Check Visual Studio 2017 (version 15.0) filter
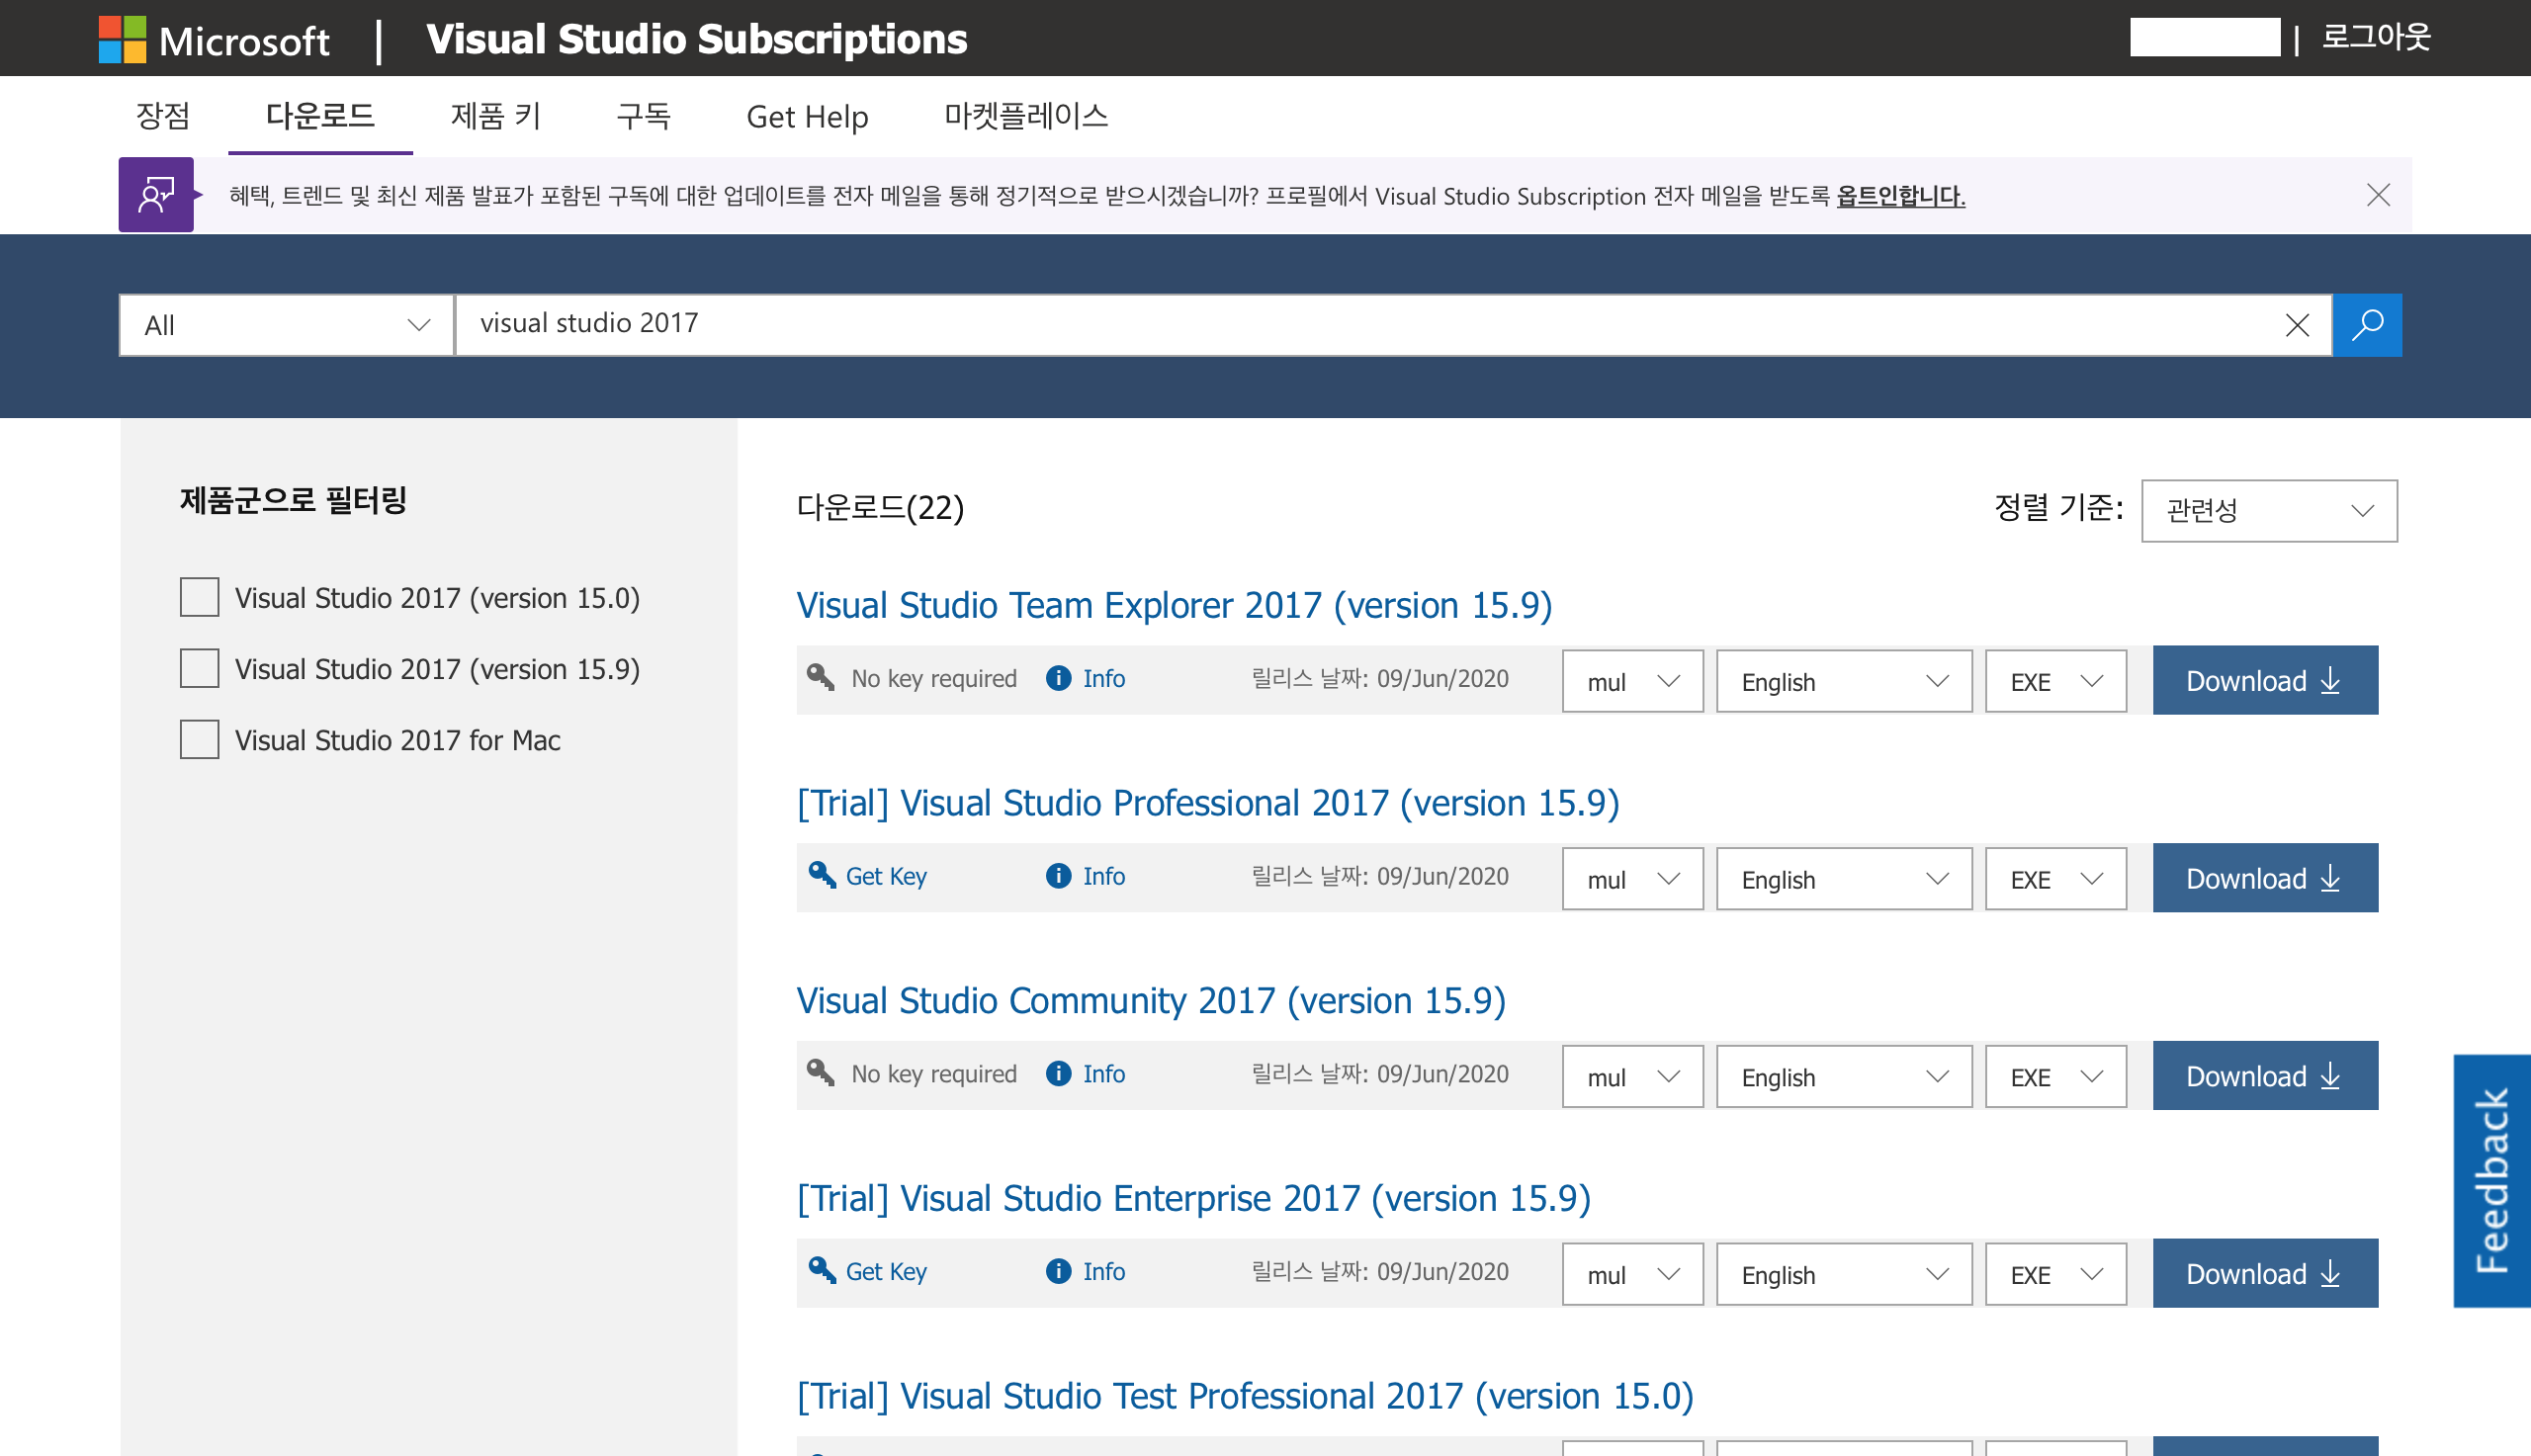 (200, 598)
